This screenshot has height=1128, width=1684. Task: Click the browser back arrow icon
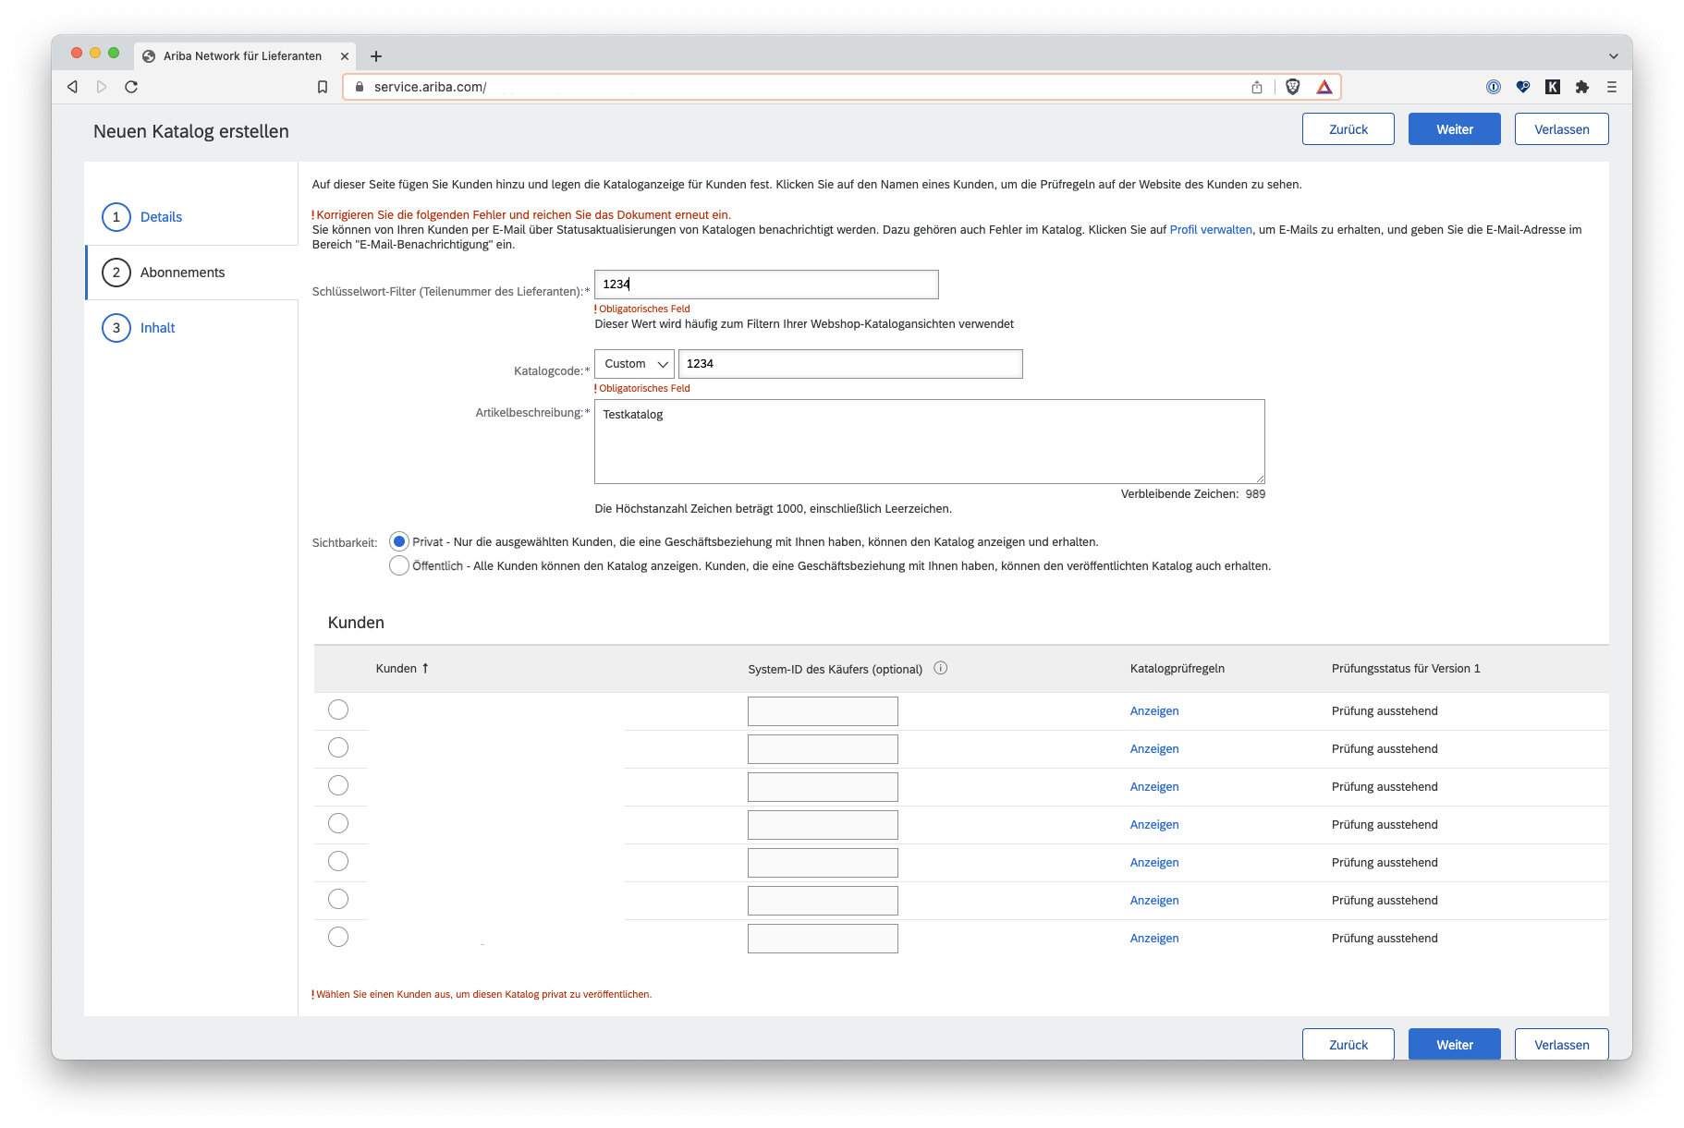pos(72,87)
